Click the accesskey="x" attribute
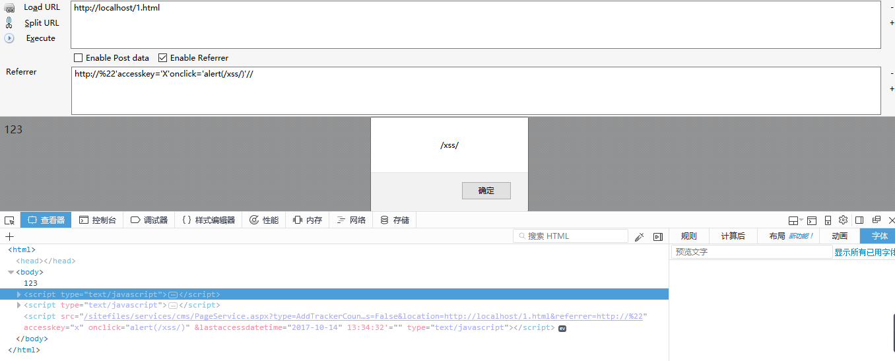895x361 pixels. coord(53,327)
